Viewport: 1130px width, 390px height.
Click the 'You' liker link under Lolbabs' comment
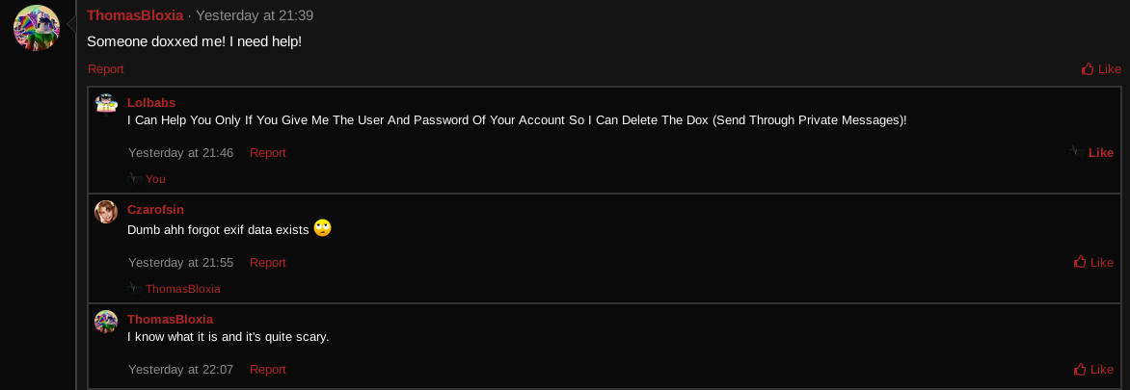155,179
